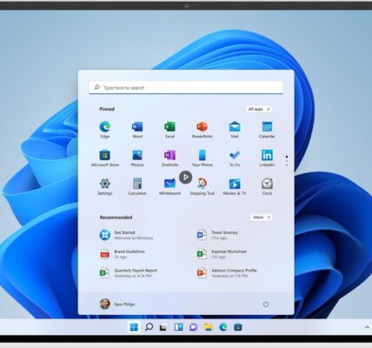Launch the Your Phone app

(203, 158)
